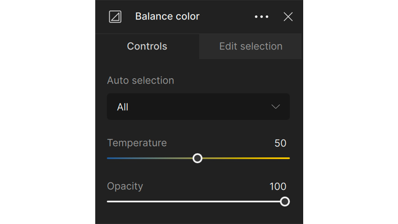The width and height of the screenshot is (398, 224).
Task: Click the middle of the Opacity slider track
Action: tap(196, 202)
